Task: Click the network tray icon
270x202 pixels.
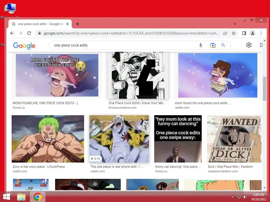Action: coord(239,197)
